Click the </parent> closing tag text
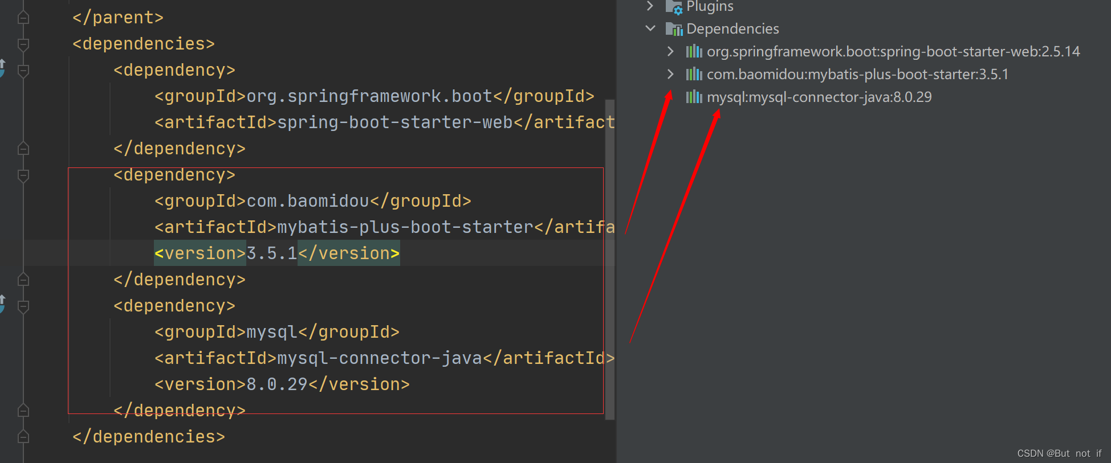Viewport: 1111px width, 463px height. point(118,18)
